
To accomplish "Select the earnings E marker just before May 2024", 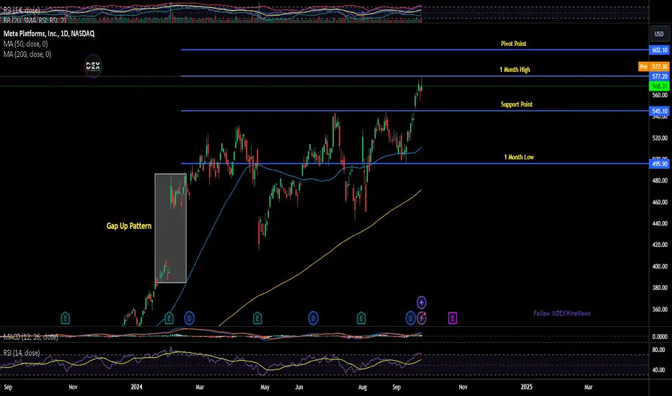I will click(257, 318).
